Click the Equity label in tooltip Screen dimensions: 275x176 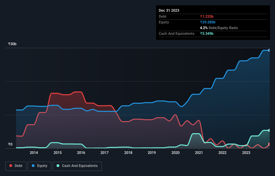tap(164, 22)
